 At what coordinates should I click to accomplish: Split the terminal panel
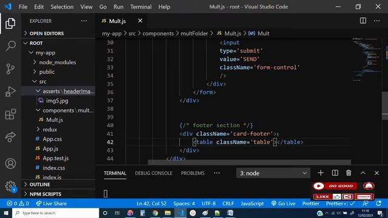pyautogui.click(x=335, y=173)
